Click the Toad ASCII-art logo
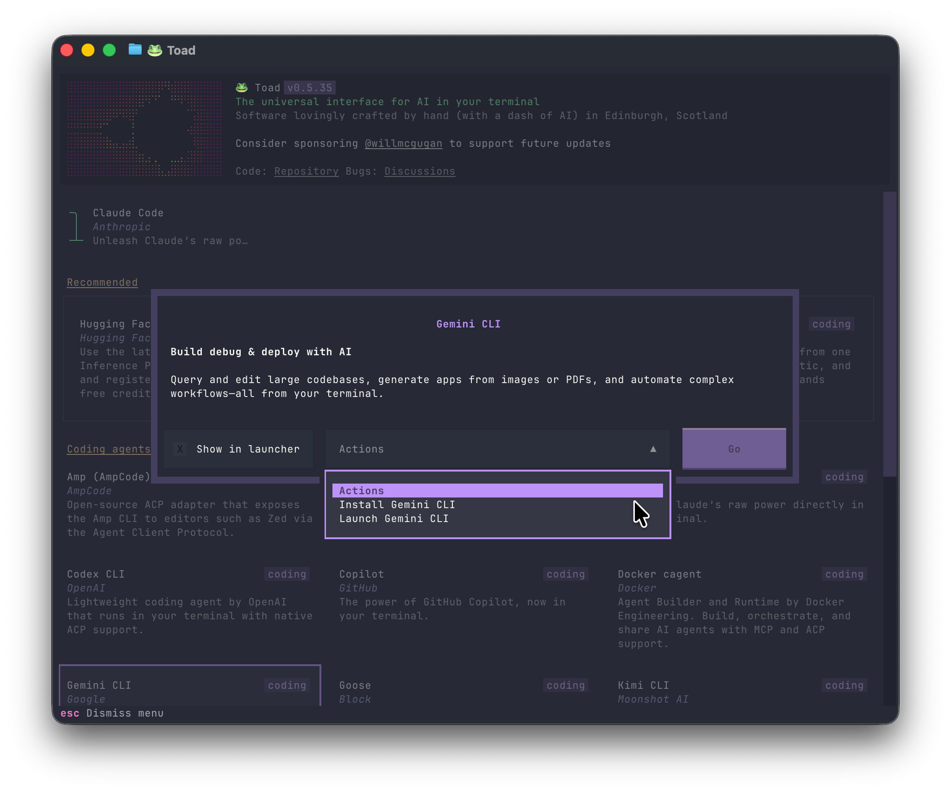951x793 pixels. [x=144, y=130]
